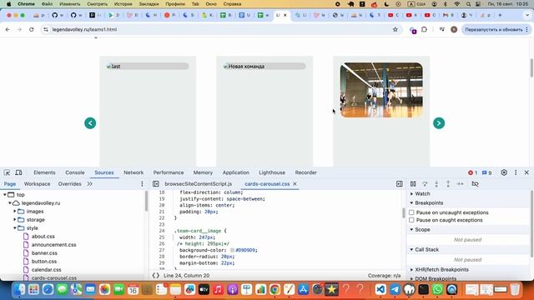
Task: Open color picker for #D9D9D9 swatch
Action: click(x=232, y=250)
